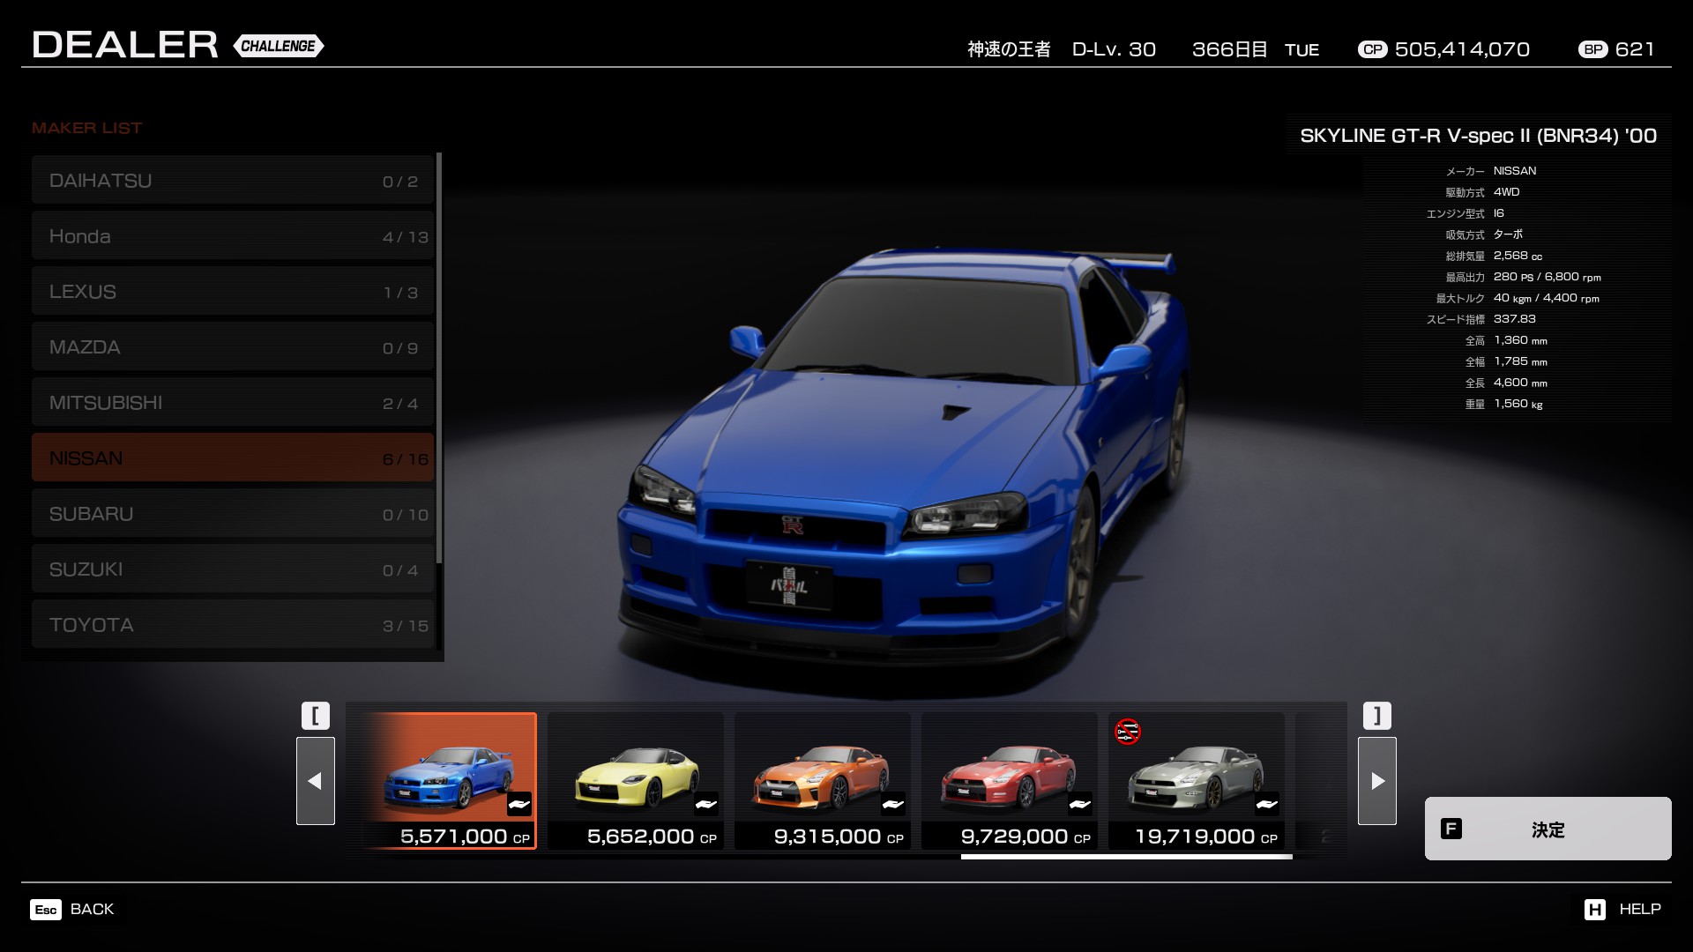Select the orange GT-R priced 9,315,000 CP
The image size is (1693, 952).
pos(822,780)
